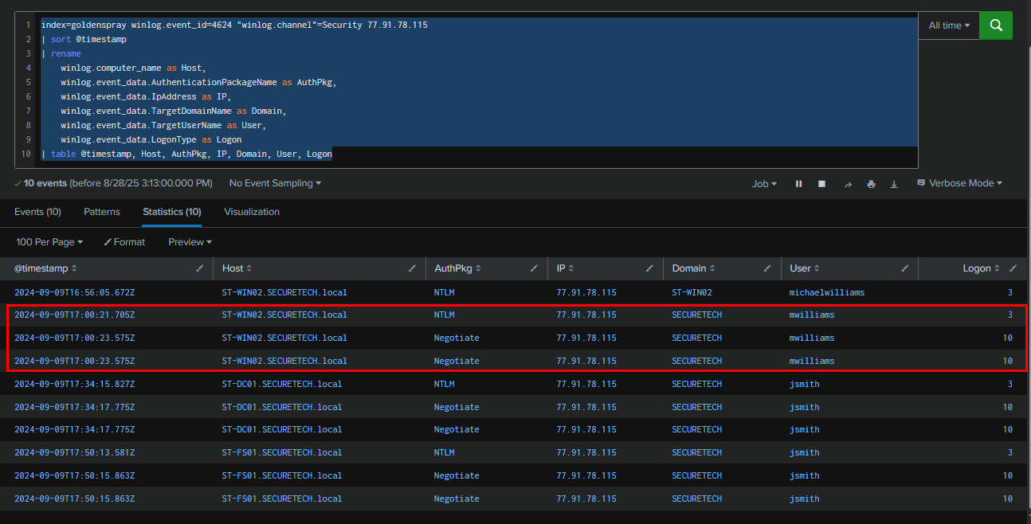The image size is (1031, 524).
Task: Print the search results
Action: pos(871,184)
